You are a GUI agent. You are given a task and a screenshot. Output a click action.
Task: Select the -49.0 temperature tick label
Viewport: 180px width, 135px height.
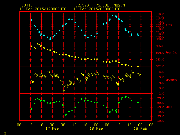click(160, 37)
